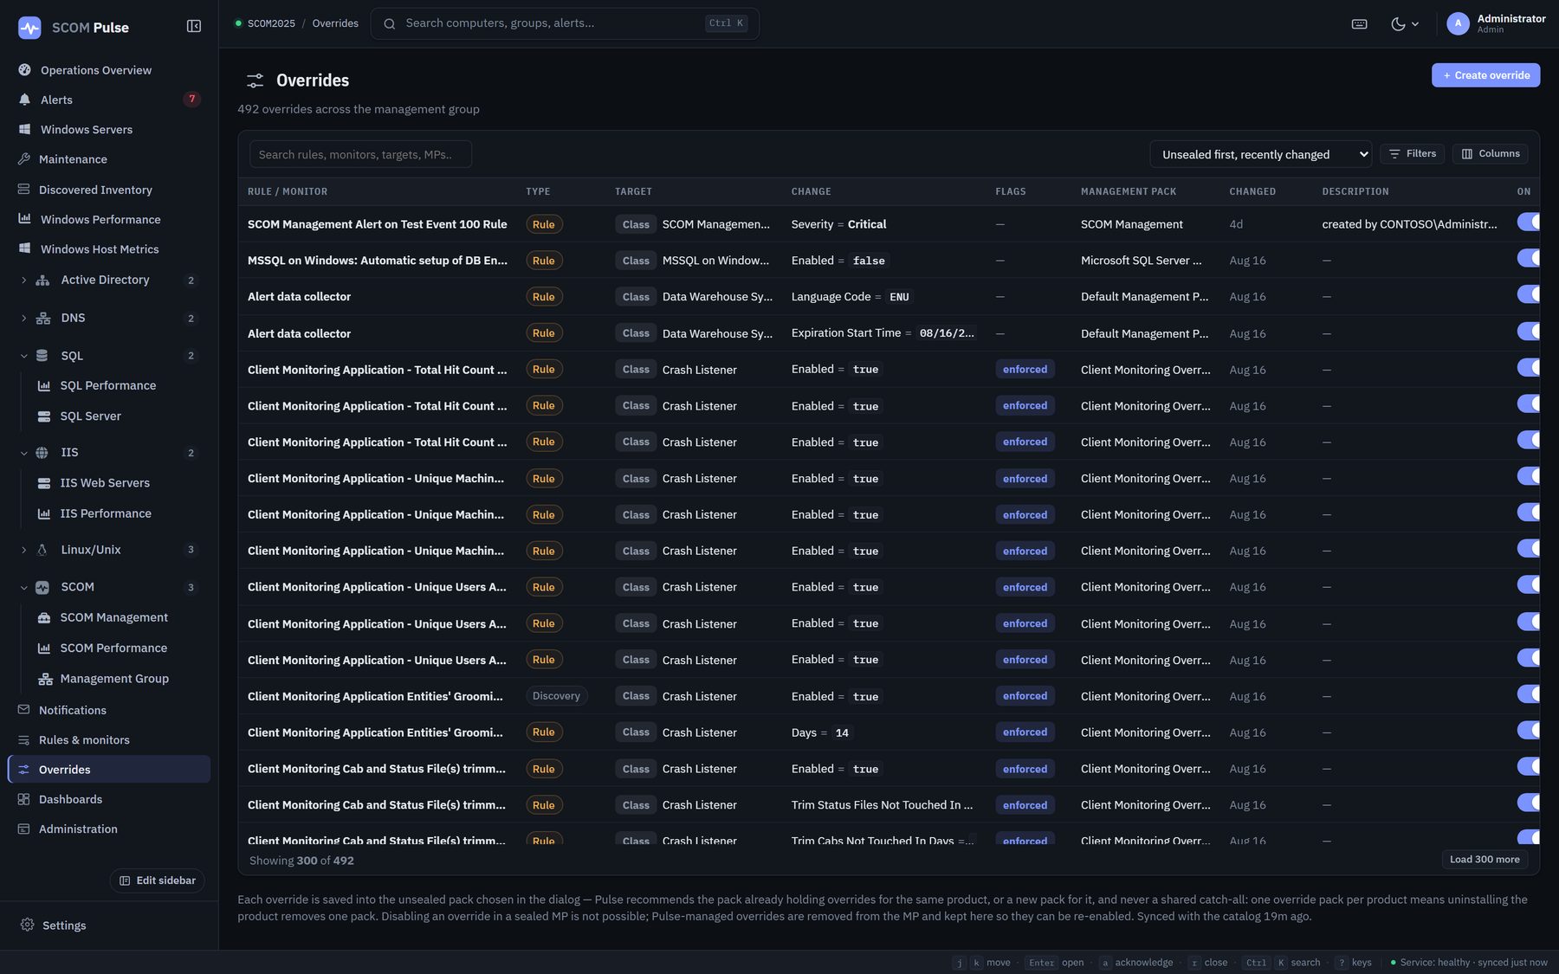Image resolution: width=1559 pixels, height=974 pixels.
Task: Click the SQL database icon
Action: 42,356
